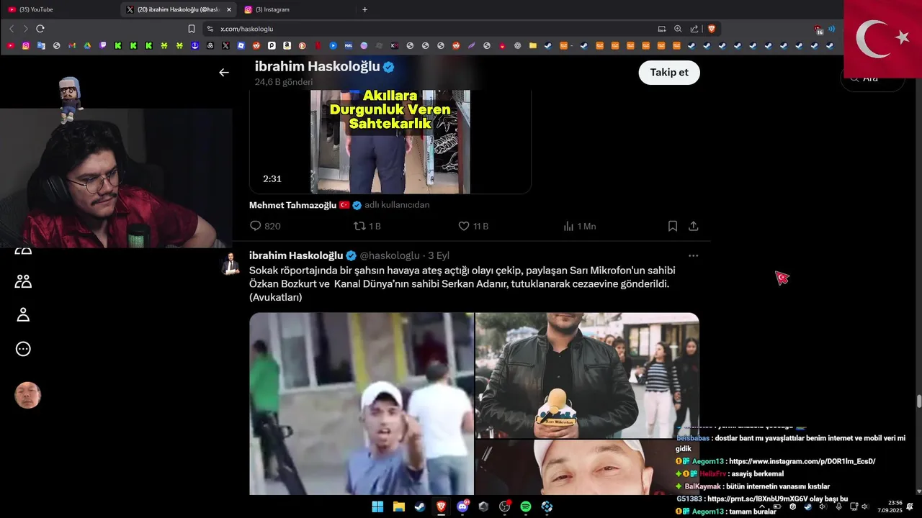Open the @haskologlu handle link
The height and width of the screenshot is (518, 922).
coord(390,255)
